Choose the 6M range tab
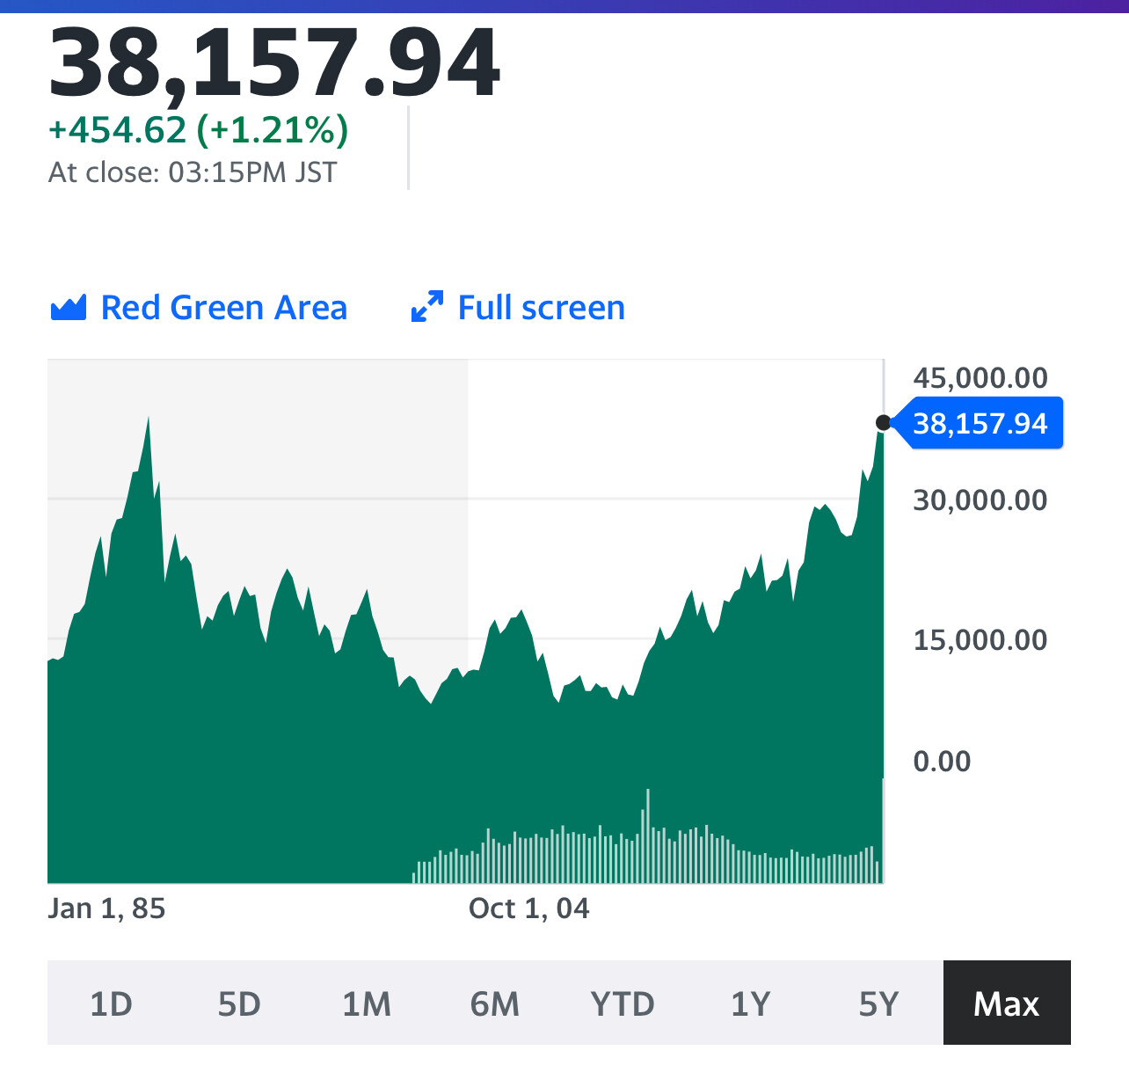The height and width of the screenshot is (1065, 1129). [495, 1003]
